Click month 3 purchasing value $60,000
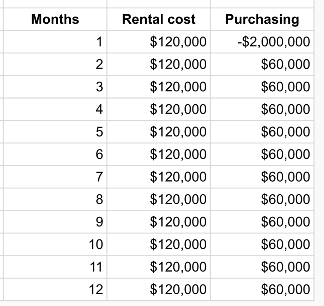The image size is (324, 306). [x=262, y=87]
